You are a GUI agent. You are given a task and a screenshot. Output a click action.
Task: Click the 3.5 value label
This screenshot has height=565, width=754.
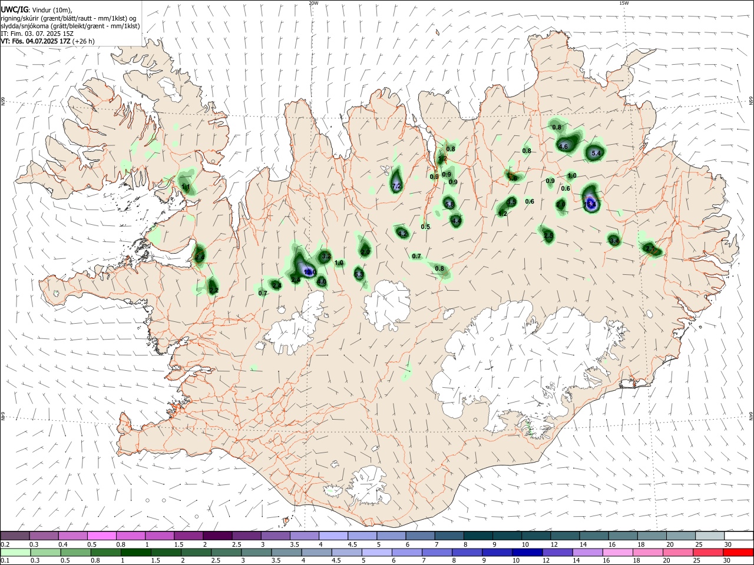511,202
